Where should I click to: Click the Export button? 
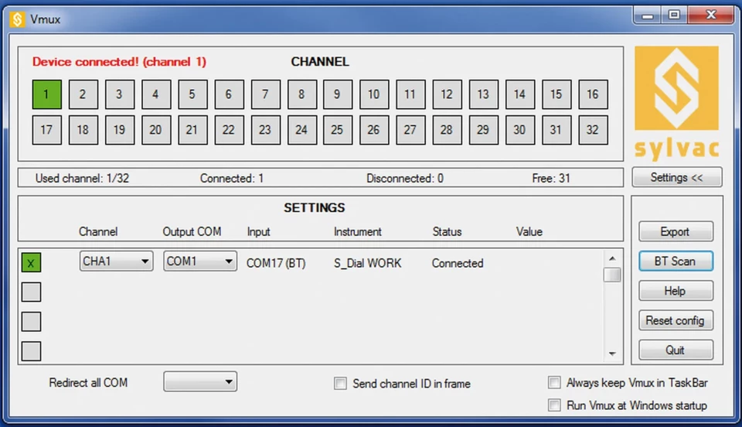click(675, 231)
